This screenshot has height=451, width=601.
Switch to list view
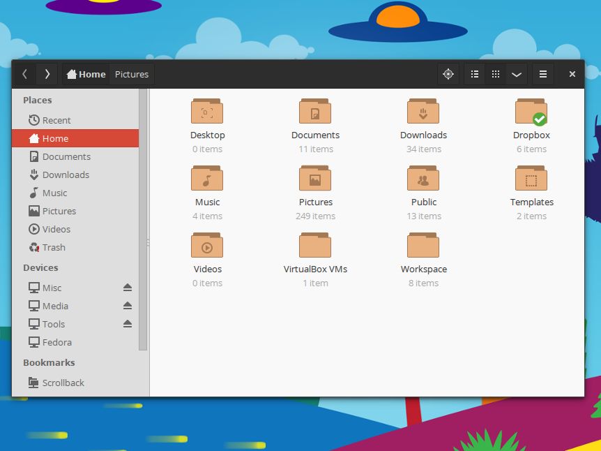475,74
